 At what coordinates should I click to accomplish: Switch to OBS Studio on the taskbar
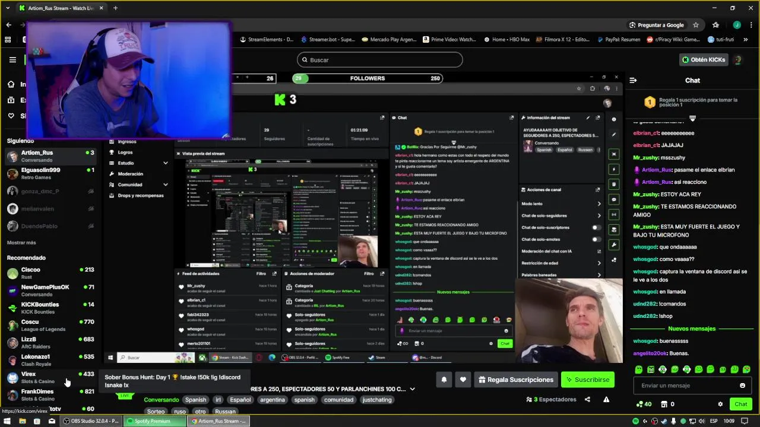91,421
